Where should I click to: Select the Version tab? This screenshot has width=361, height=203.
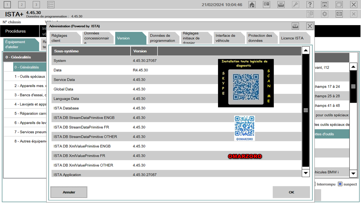pyautogui.click(x=130, y=38)
